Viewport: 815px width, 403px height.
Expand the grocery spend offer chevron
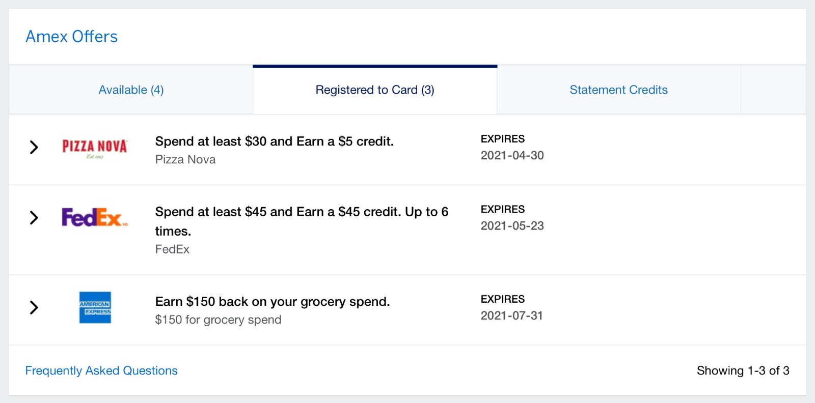[x=34, y=307]
